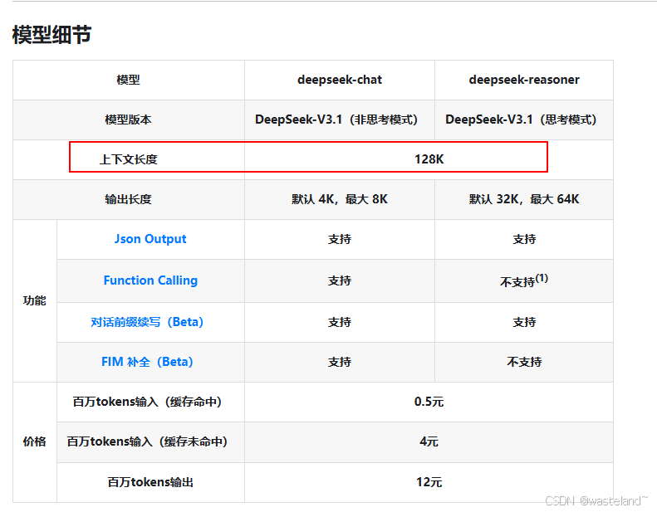Select 支持 for Json Output under deepseek-chat
The width and height of the screenshot is (657, 512).
[340, 240]
